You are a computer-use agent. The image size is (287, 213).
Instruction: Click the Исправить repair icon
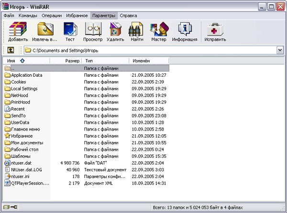215,29
